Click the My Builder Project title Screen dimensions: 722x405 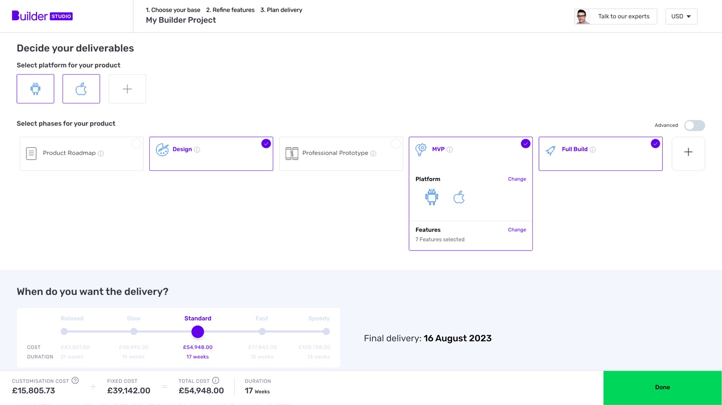tap(181, 20)
